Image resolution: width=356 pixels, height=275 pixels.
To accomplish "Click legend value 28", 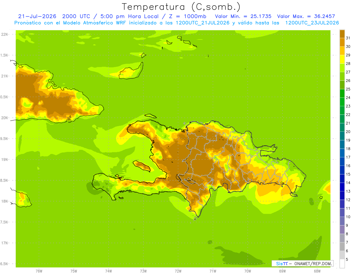I will point(348,63).
